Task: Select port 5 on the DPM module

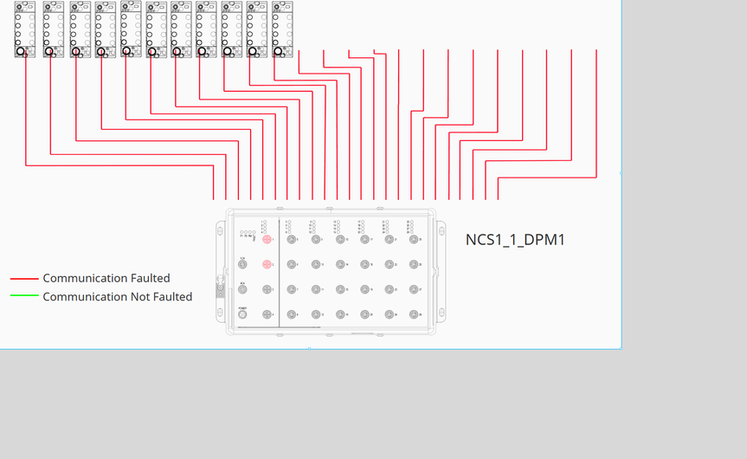Action: [292, 240]
